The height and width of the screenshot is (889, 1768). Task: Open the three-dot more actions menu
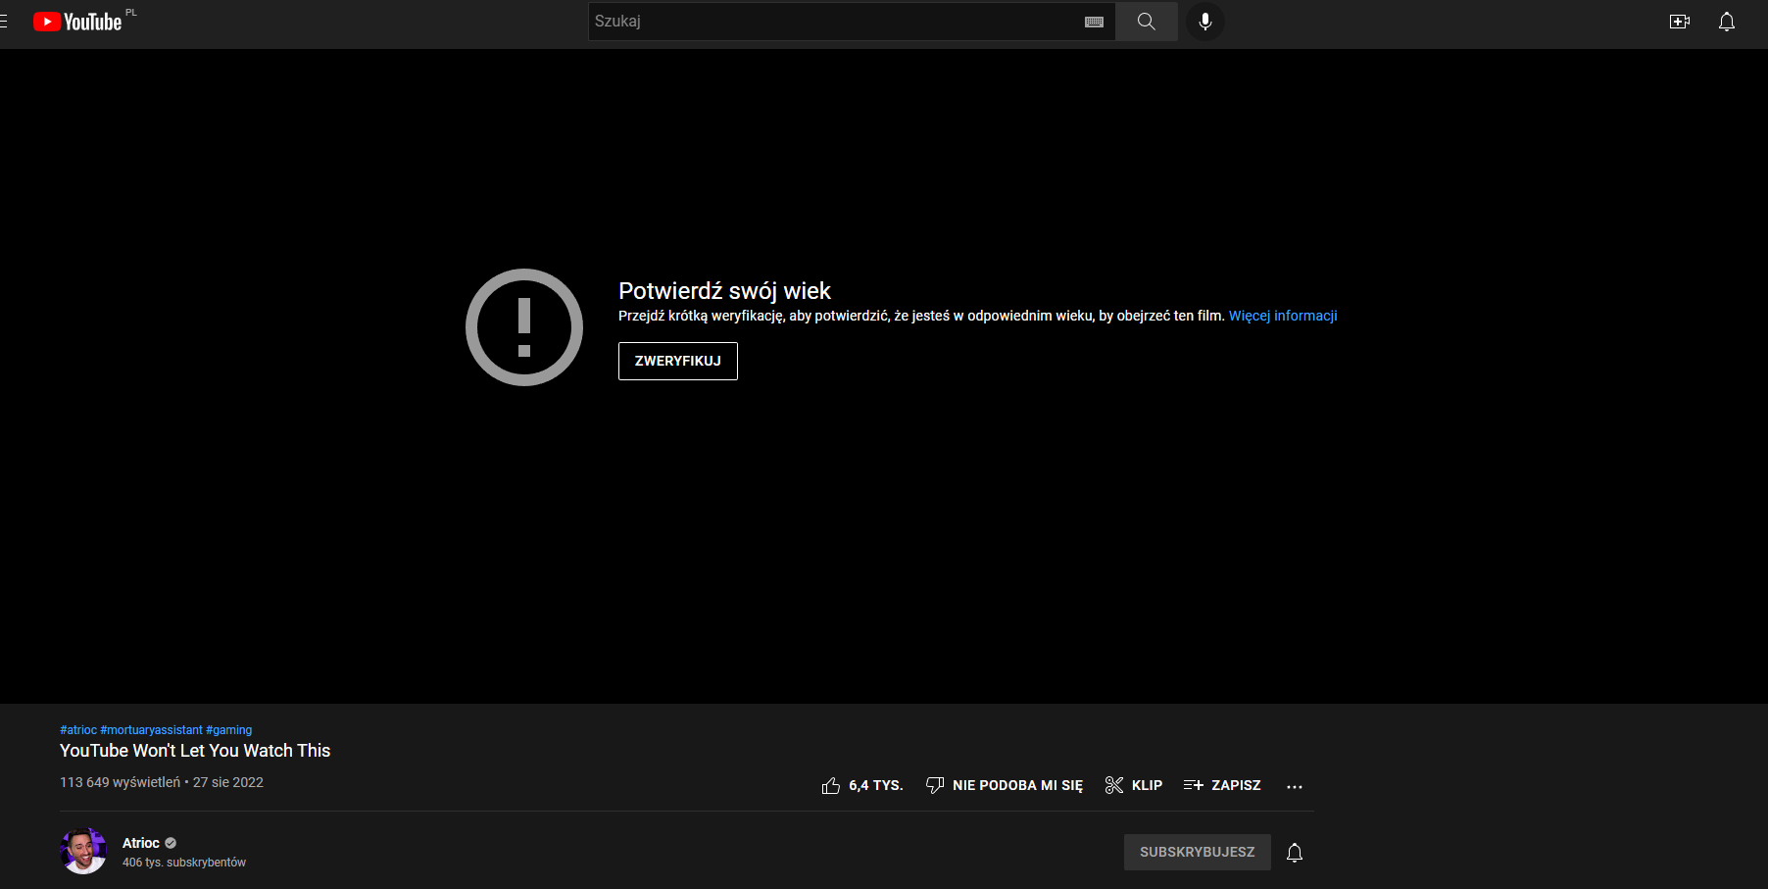[x=1294, y=785]
